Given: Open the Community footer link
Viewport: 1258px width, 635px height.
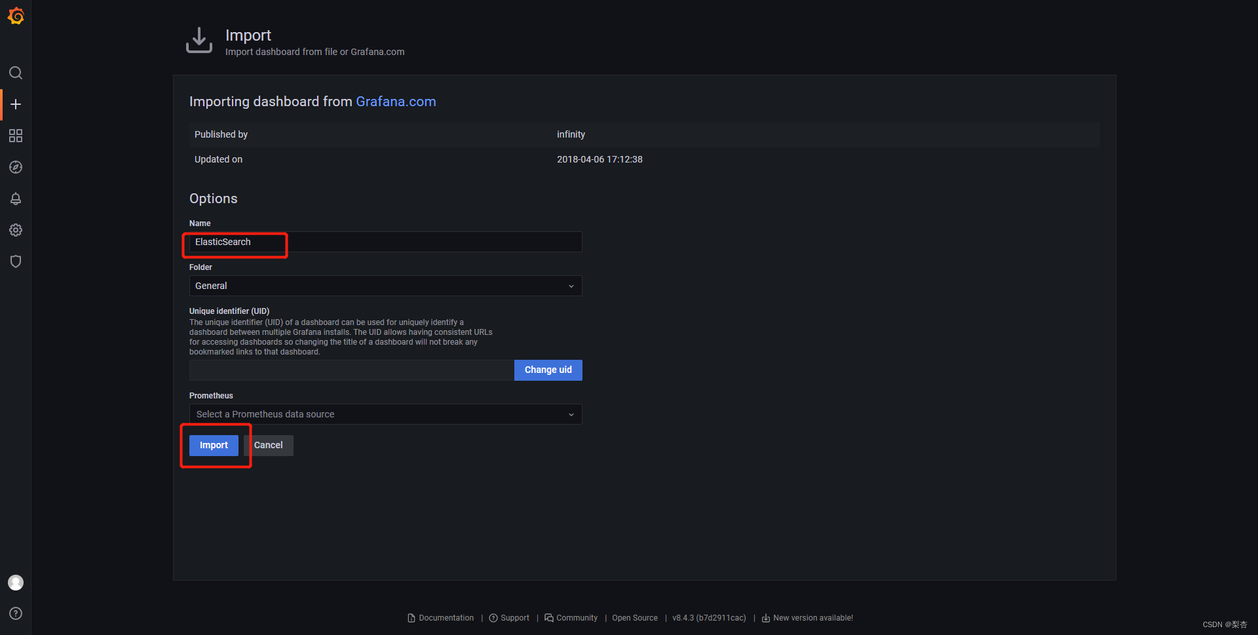Looking at the screenshot, I should pyautogui.click(x=577, y=618).
